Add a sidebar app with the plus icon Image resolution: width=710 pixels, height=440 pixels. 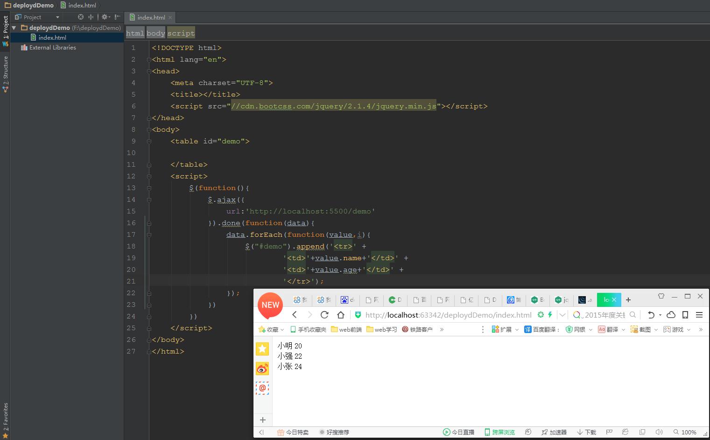click(263, 420)
